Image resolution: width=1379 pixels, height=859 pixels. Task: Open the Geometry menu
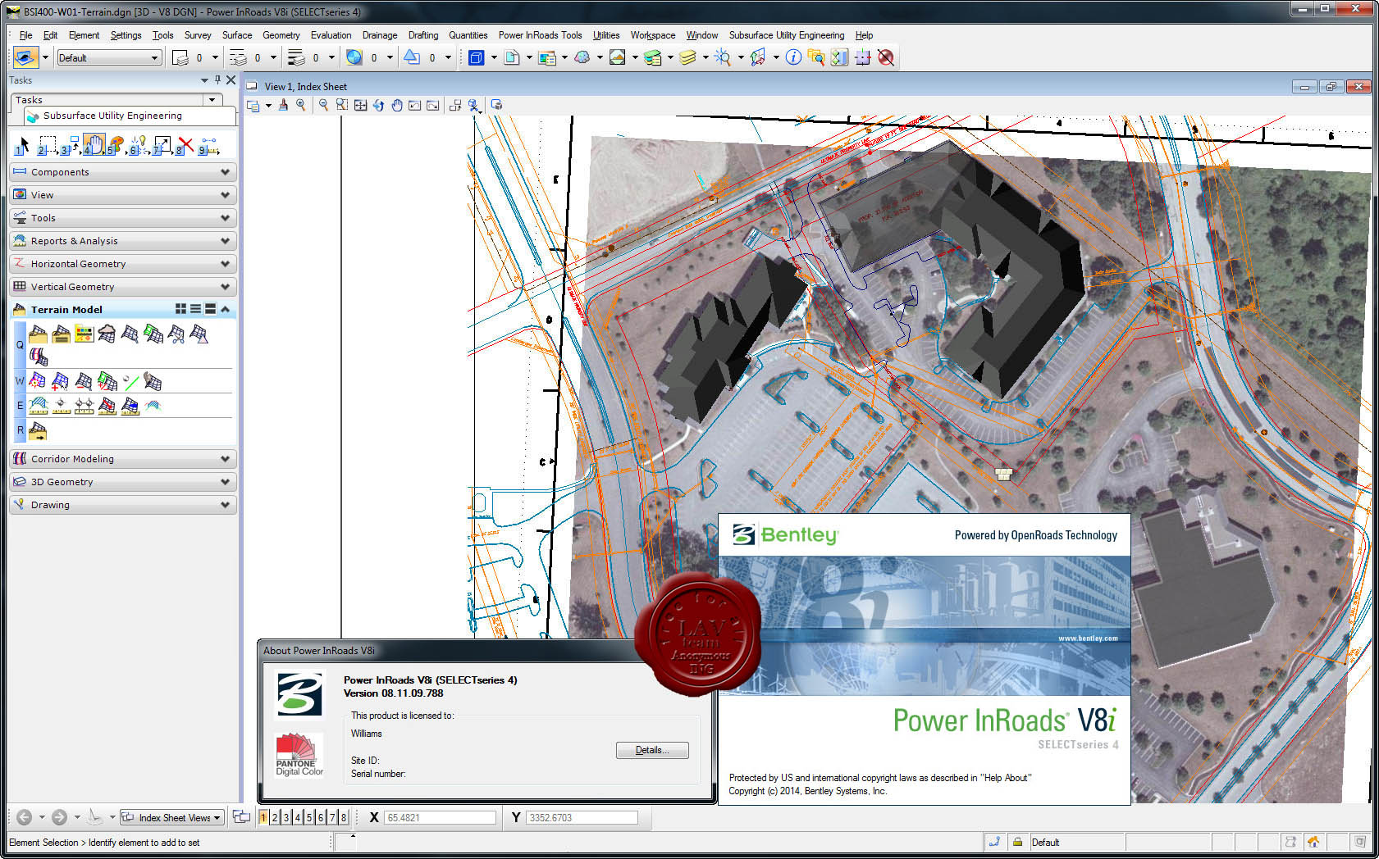281,35
